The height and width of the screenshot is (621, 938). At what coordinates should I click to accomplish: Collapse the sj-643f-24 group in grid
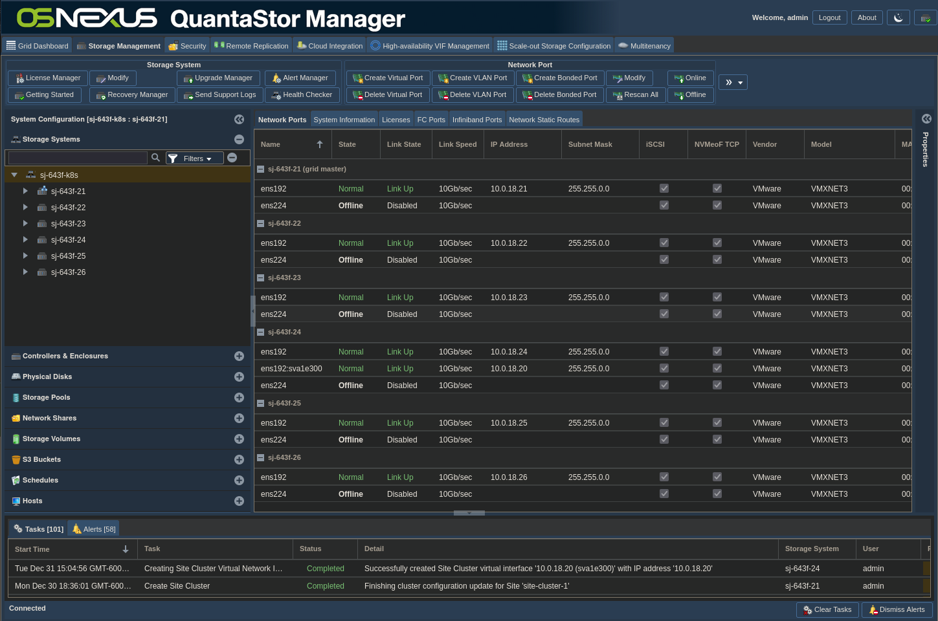[x=260, y=332]
